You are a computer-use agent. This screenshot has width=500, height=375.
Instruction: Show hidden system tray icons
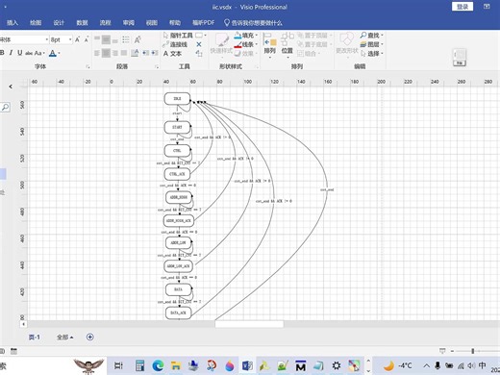click(x=426, y=365)
